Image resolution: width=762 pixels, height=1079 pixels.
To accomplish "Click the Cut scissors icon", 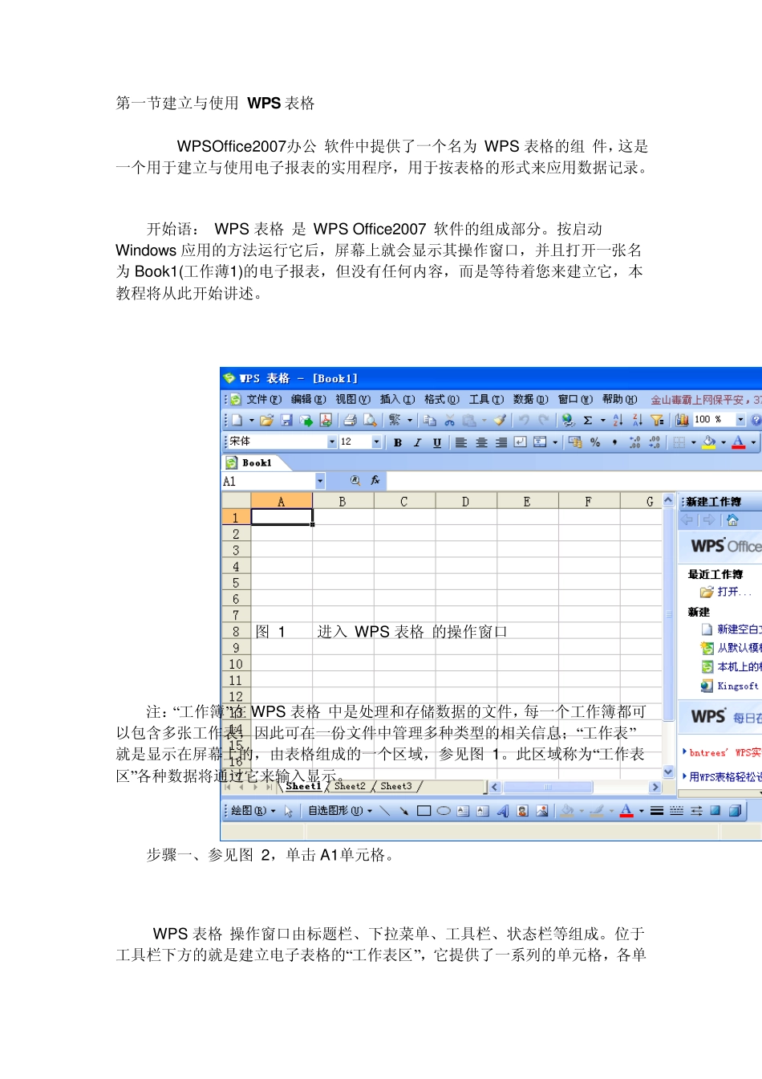I will (x=450, y=420).
